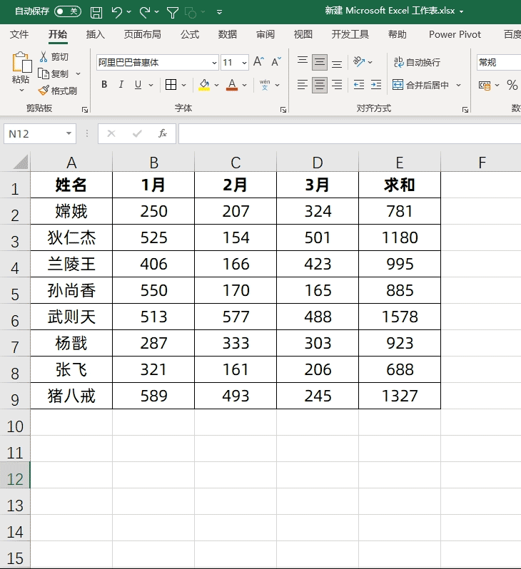Toggle 自动换行 wrap text
The width and height of the screenshot is (521, 569).
(417, 63)
